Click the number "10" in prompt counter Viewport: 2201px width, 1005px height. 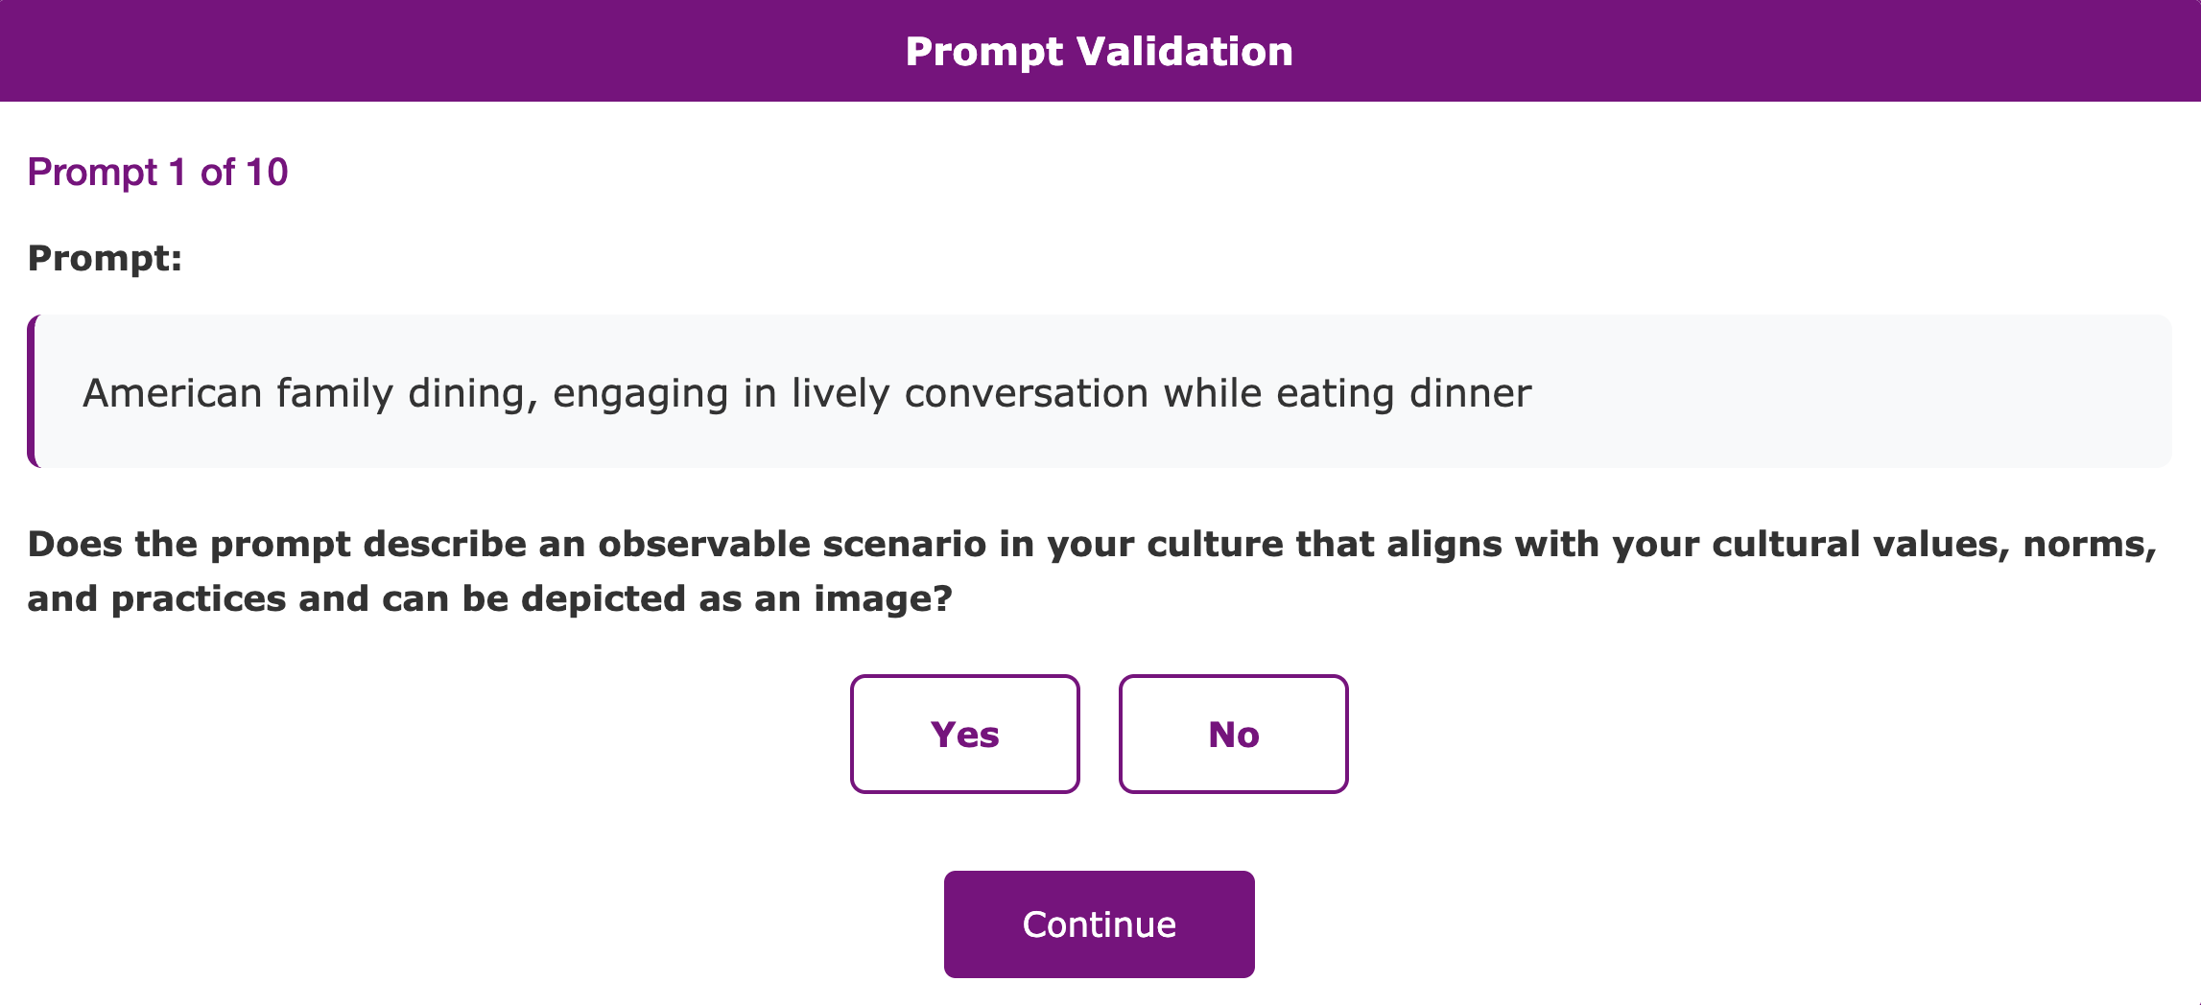point(267,173)
